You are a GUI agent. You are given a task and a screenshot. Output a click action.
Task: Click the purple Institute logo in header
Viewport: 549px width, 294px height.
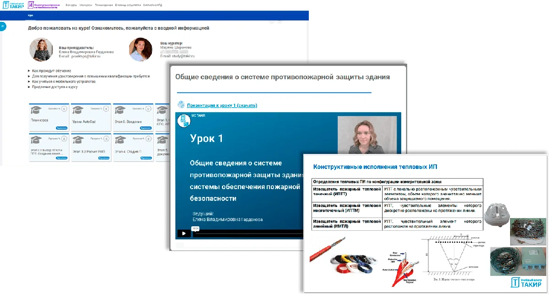click(44, 5)
